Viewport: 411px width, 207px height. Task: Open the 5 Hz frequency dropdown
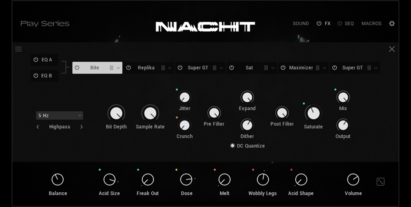pos(60,116)
